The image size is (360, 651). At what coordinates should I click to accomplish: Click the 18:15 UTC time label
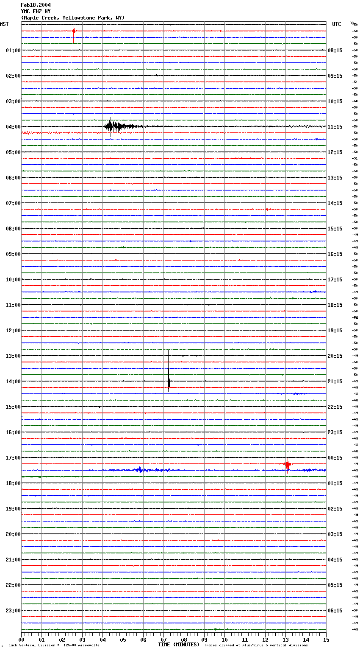click(x=335, y=305)
